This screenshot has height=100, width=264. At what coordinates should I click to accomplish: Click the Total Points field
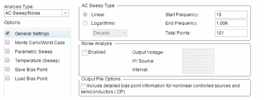click(x=231, y=33)
